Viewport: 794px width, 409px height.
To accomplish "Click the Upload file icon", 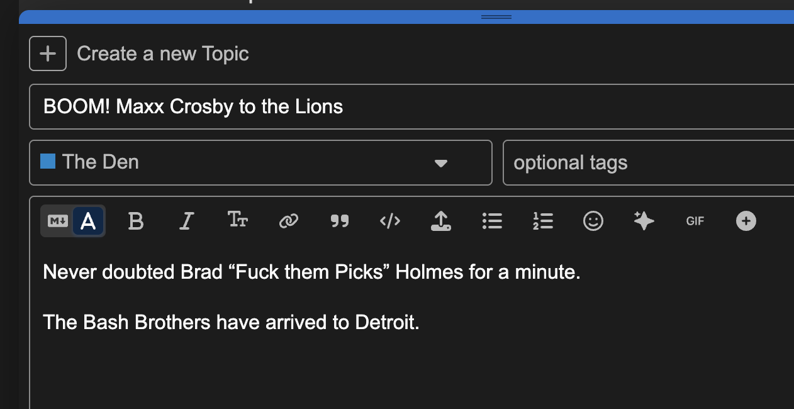I will click(441, 221).
